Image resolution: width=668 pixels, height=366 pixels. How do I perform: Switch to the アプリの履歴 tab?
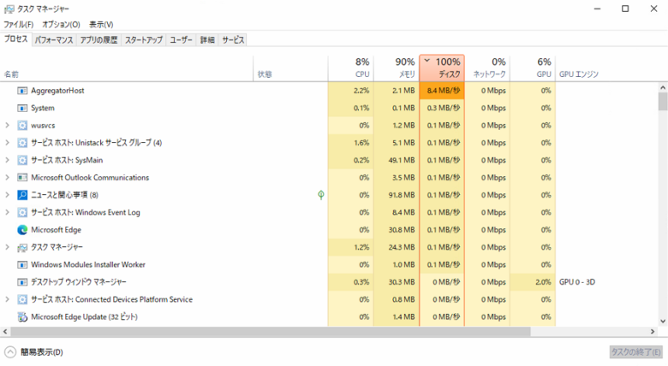98,40
